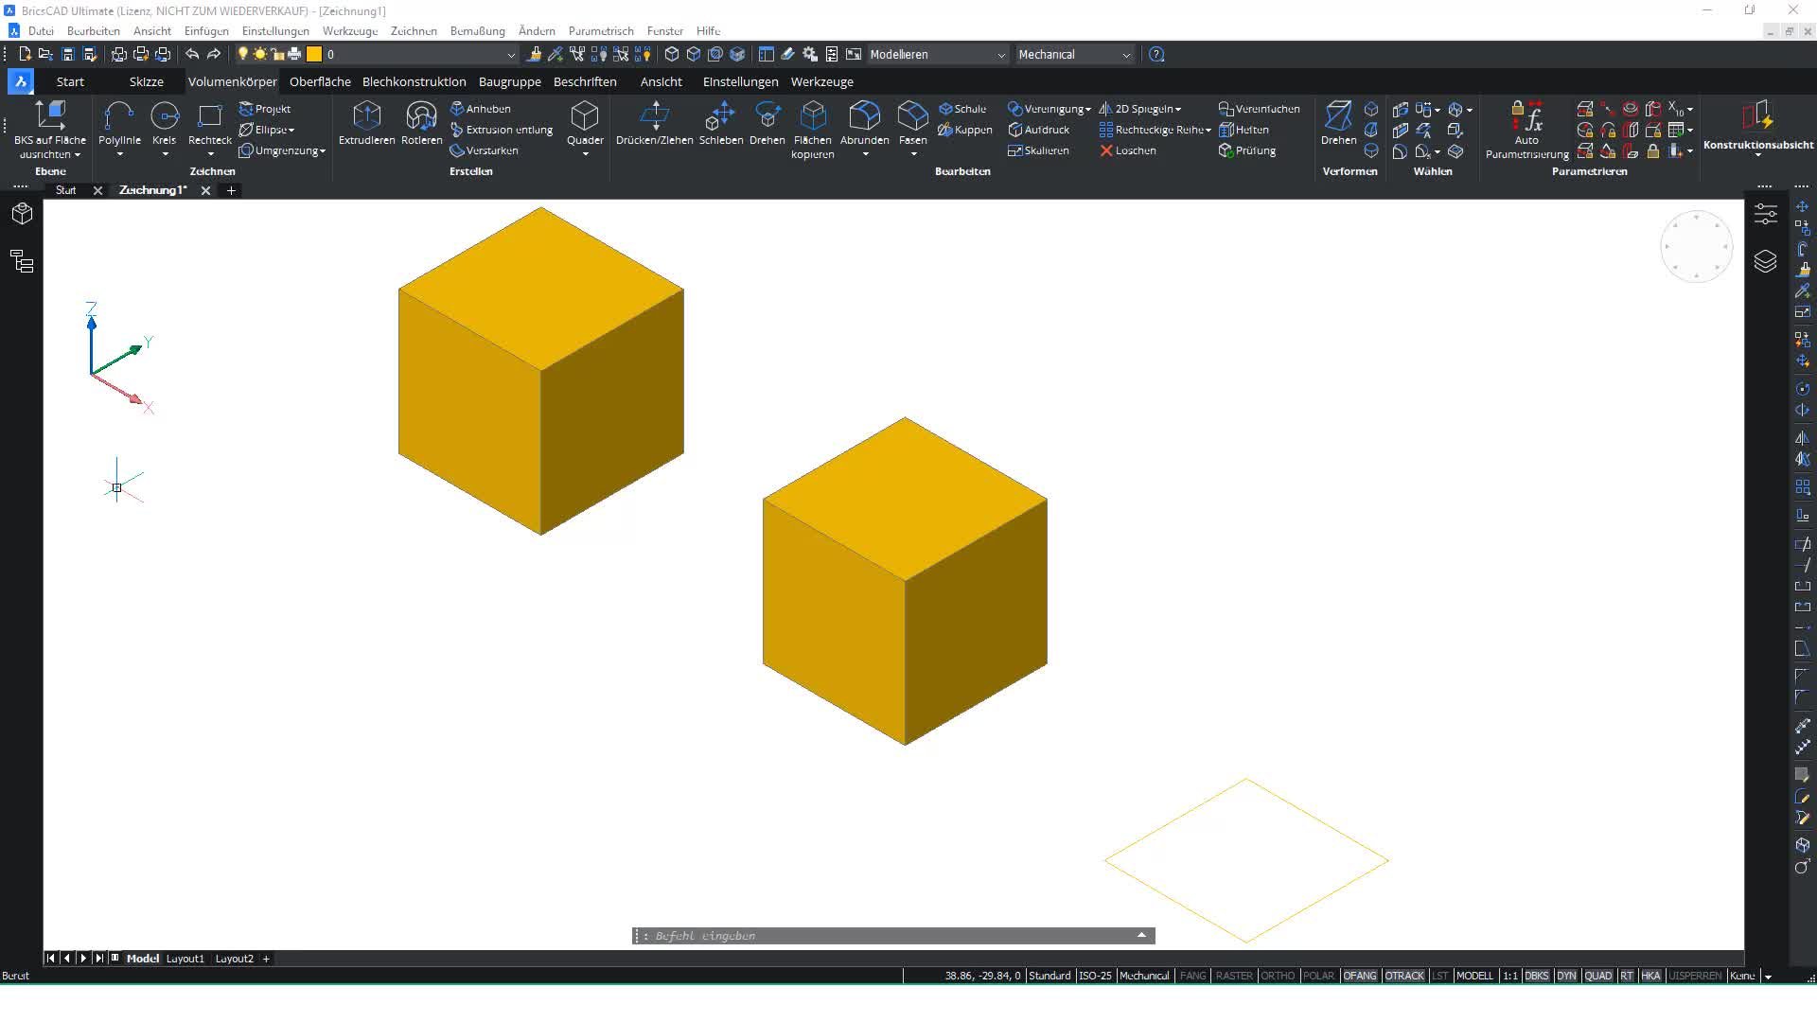Switch to Blechkonstruktion ribbon tab
Image resolution: width=1817 pixels, height=1022 pixels.
pos(414,81)
